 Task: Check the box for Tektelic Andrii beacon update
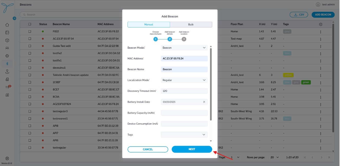(x=30, y=75)
